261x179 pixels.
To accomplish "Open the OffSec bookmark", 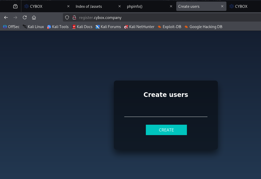I will [11, 26].
